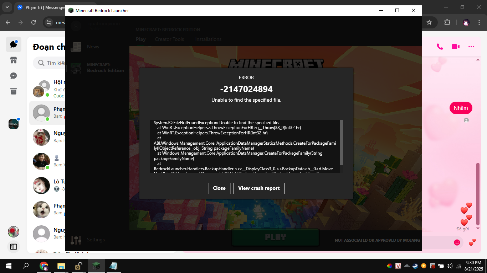
Task: Select error code -2147024894 text
Action: click(246, 89)
